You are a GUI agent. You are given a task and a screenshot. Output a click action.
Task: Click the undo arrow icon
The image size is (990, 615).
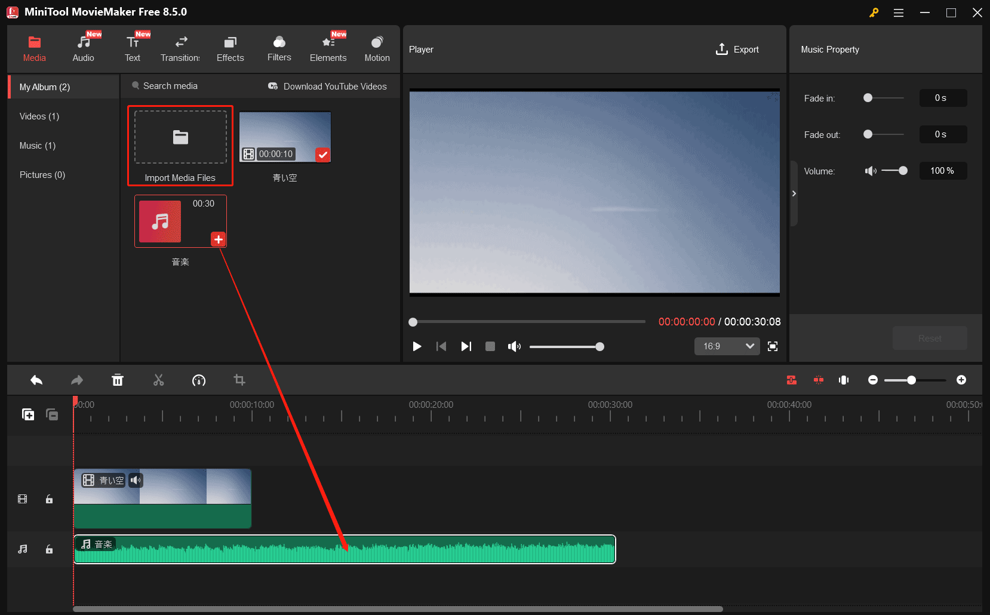[x=36, y=380]
